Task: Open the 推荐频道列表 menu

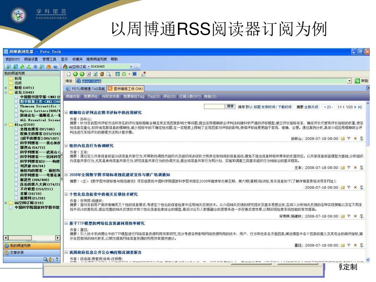Action: [x=97, y=59]
